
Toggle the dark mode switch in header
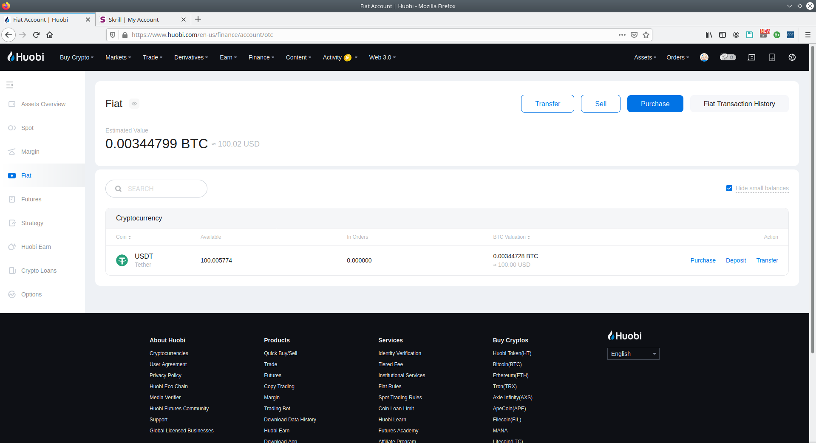pyautogui.click(x=728, y=57)
